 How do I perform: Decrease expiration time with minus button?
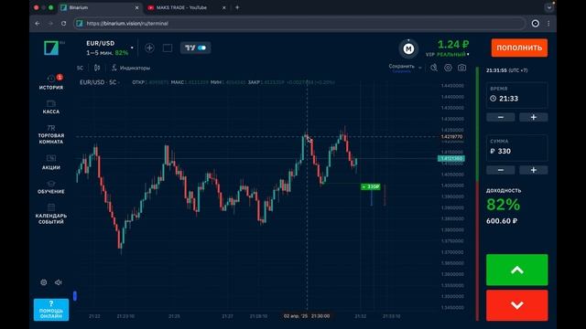point(501,117)
